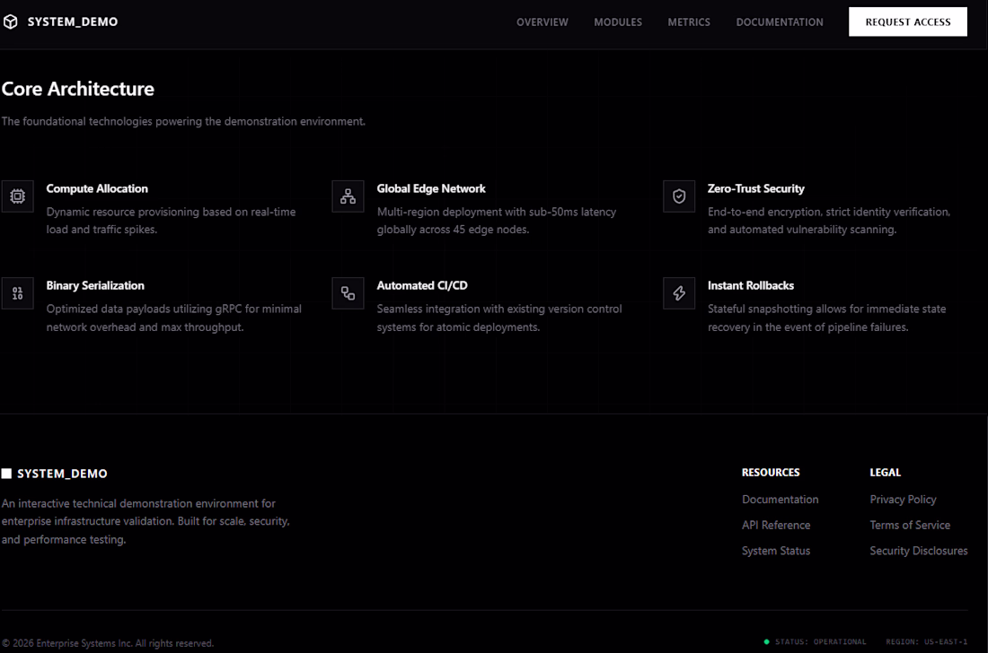Click the Automated CI/CD title
988x653 pixels.
pos(422,285)
